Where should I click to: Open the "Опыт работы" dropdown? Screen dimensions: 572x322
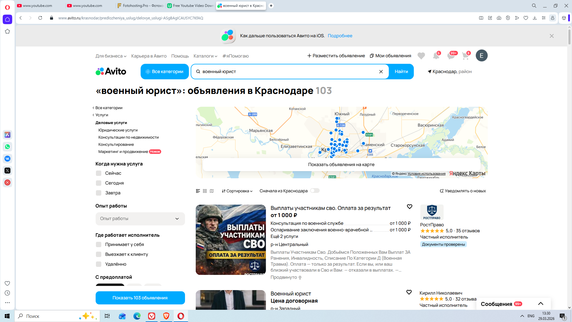(140, 219)
